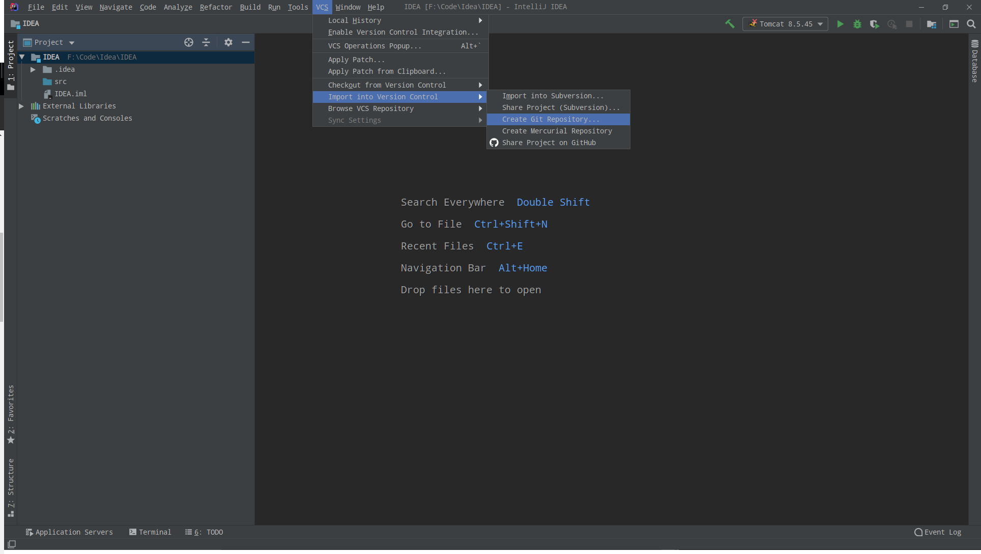Locate file with the Project panel target icon
Image resolution: width=981 pixels, height=554 pixels.
[x=189, y=42]
